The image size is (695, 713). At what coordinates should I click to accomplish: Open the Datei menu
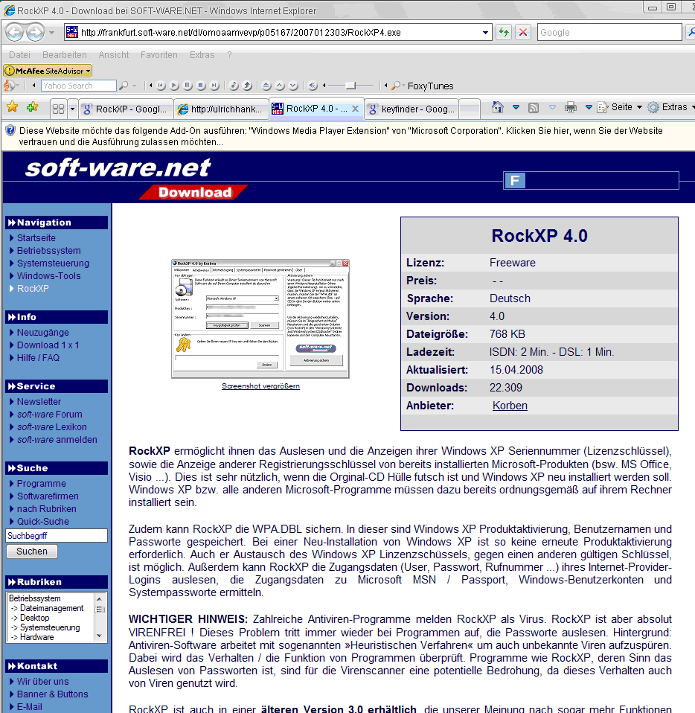(x=19, y=55)
